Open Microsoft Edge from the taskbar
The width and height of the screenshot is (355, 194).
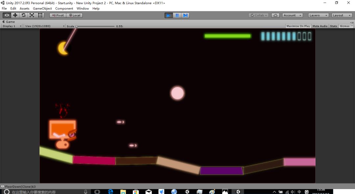tap(110, 192)
